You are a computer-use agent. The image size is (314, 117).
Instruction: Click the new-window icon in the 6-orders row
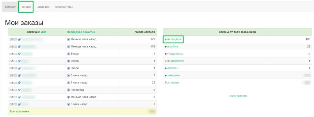pos(19,90)
